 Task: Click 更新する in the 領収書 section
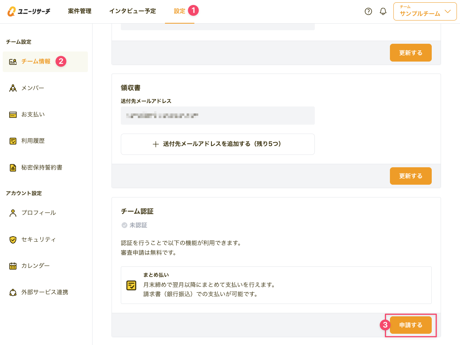pyautogui.click(x=410, y=176)
